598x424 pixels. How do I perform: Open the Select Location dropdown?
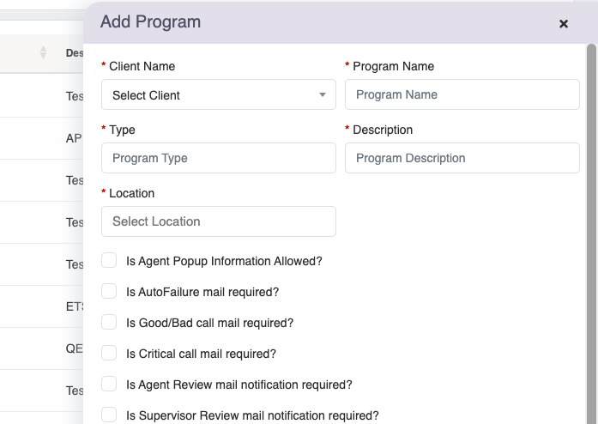[x=218, y=221]
